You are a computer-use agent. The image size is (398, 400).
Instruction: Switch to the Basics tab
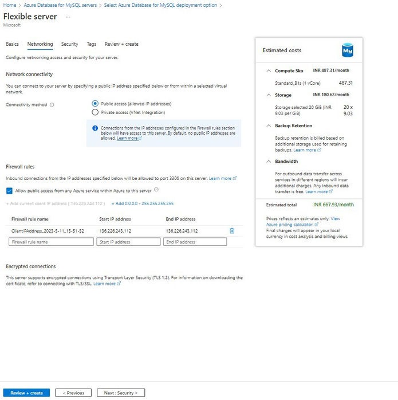[12, 44]
